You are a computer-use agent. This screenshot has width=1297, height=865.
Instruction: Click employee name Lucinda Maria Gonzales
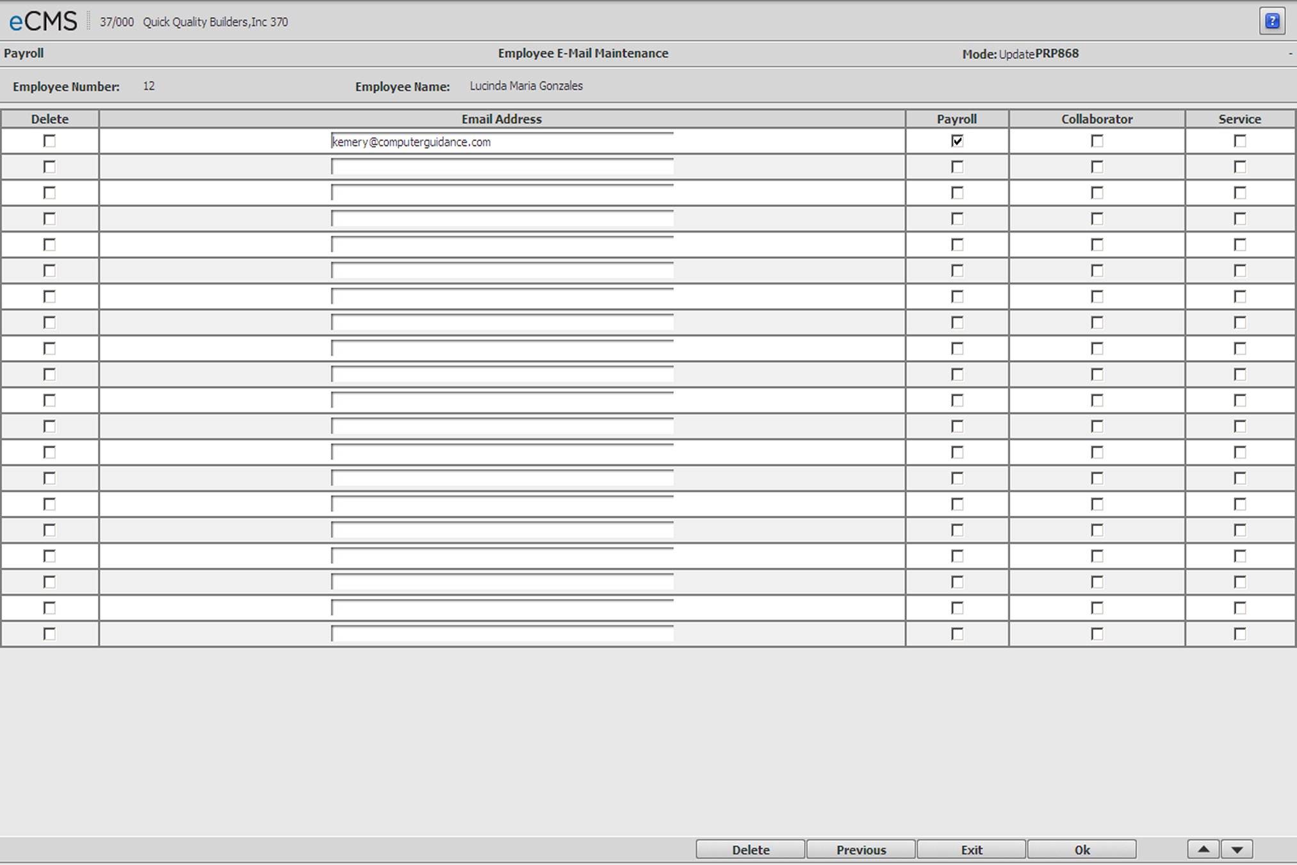526,86
